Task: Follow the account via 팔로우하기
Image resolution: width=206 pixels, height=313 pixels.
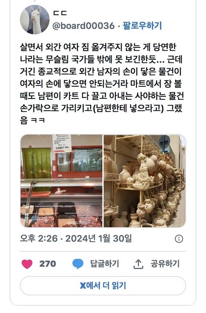Action: coord(142,26)
